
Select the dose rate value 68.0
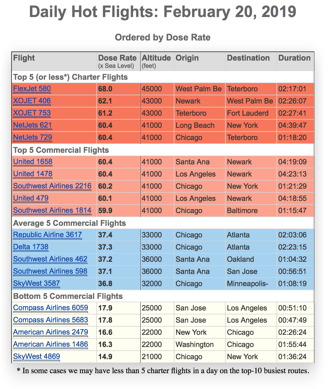pyautogui.click(x=105, y=89)
